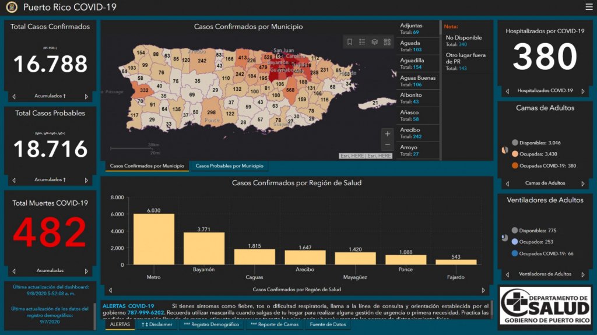597x335 pixels.
Task: Go to next Total Casos Confirmados view
Action: (x=86, y=96)
